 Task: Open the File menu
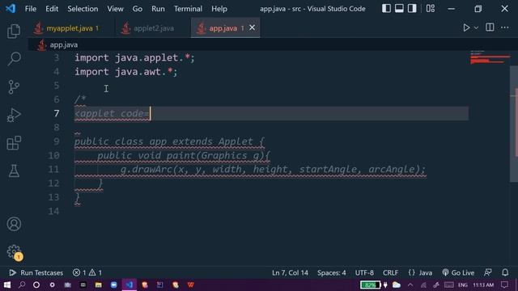click(x=31, y=9)
